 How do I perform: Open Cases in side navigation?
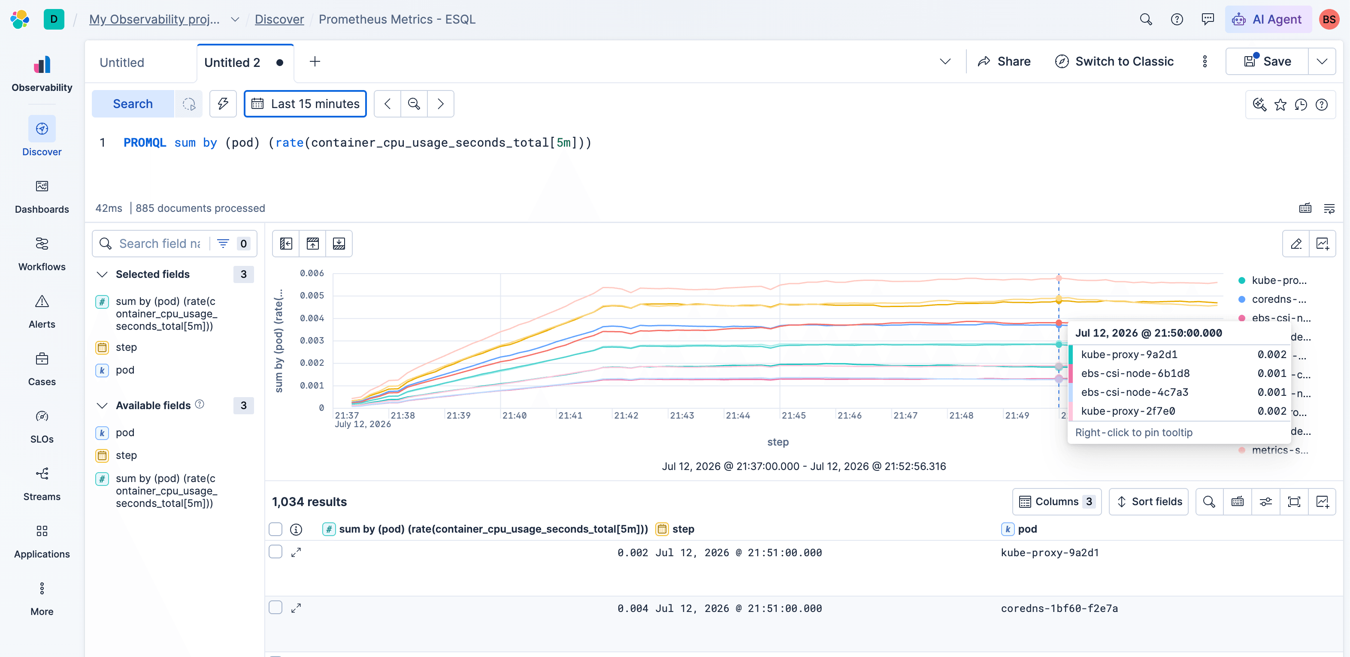[42, 369]
